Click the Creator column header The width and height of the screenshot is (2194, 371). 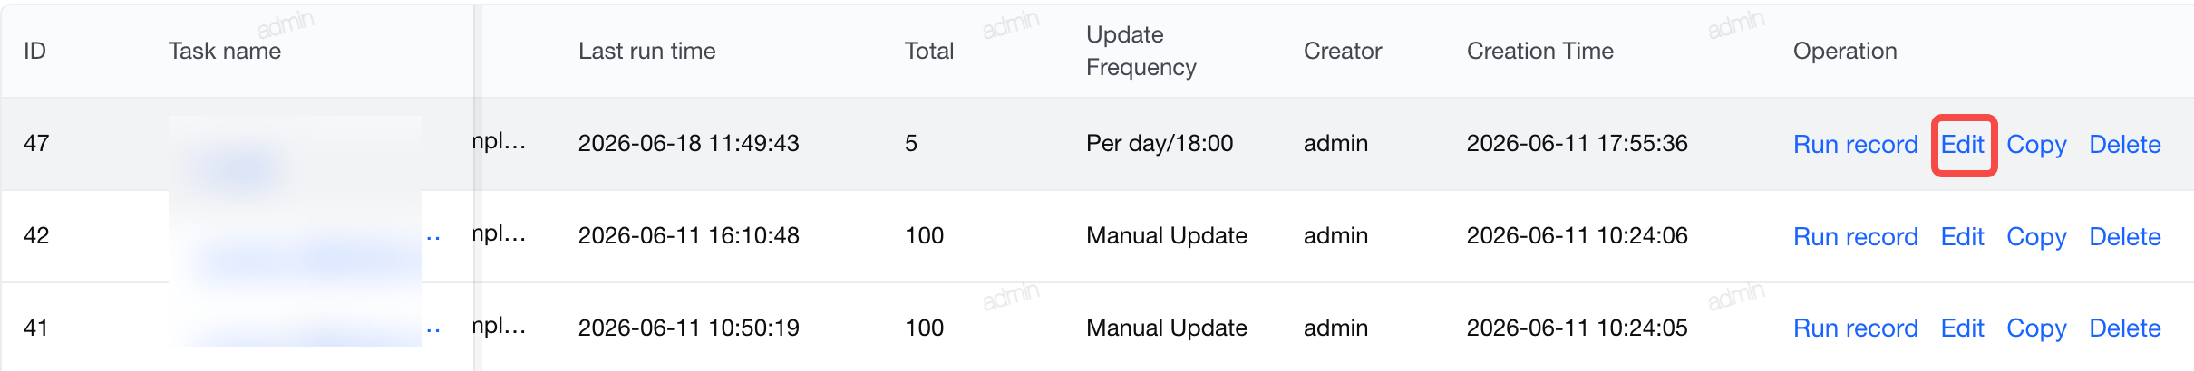pyautogui.click(x=1343, y=51)
